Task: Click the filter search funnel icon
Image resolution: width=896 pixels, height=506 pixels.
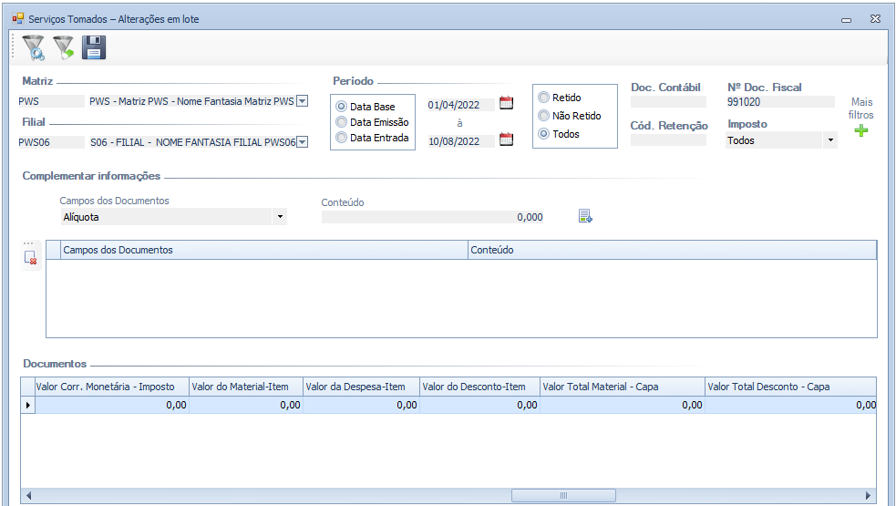Action: pyautogui.click(x=34, y=47)
